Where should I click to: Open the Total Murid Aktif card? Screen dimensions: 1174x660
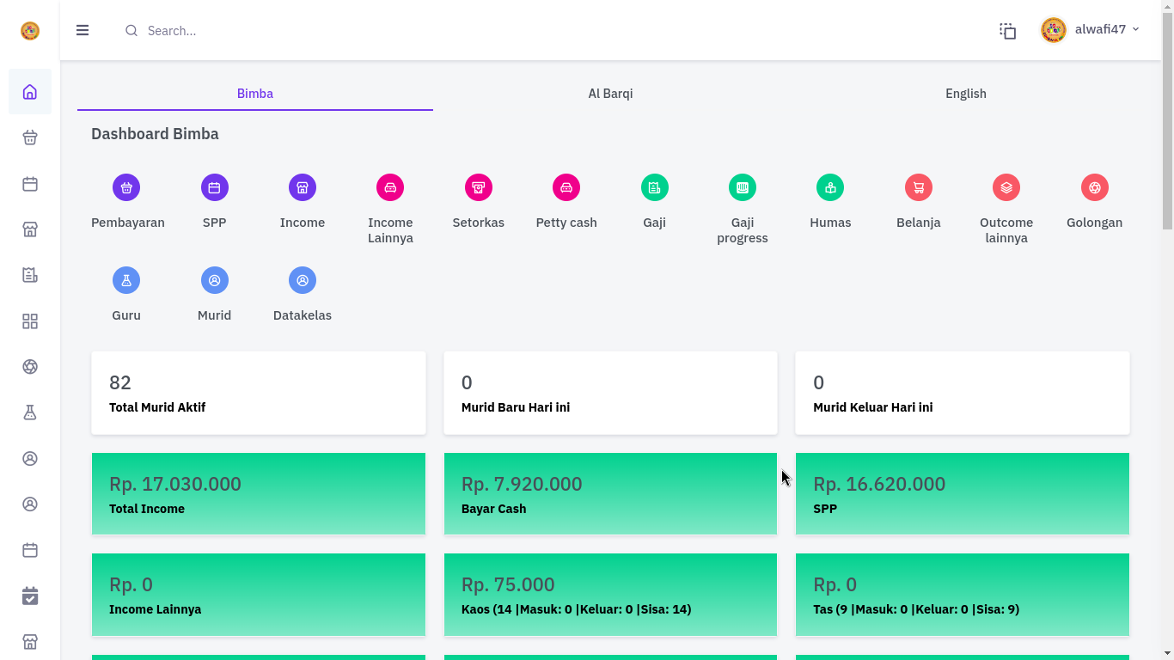(258, 393)
